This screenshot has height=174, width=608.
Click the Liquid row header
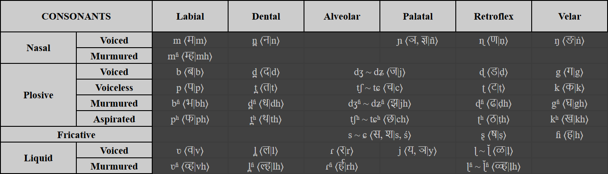[x=39, y=158]
